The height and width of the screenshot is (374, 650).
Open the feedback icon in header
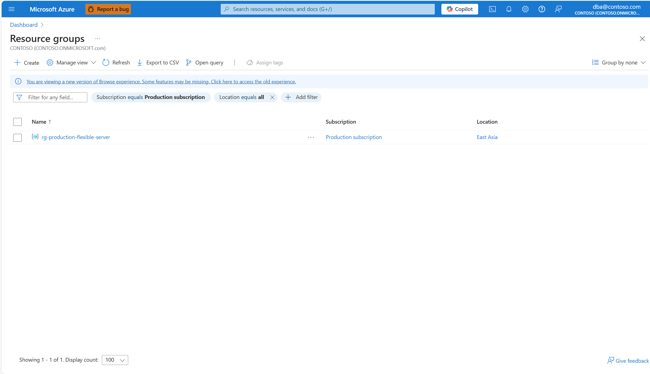(558, 9)
